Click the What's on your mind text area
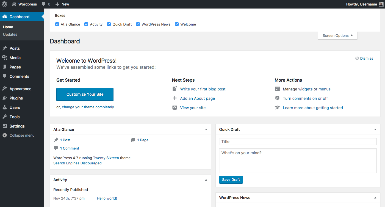The image size is (385, 207). (x=298, y=161)
